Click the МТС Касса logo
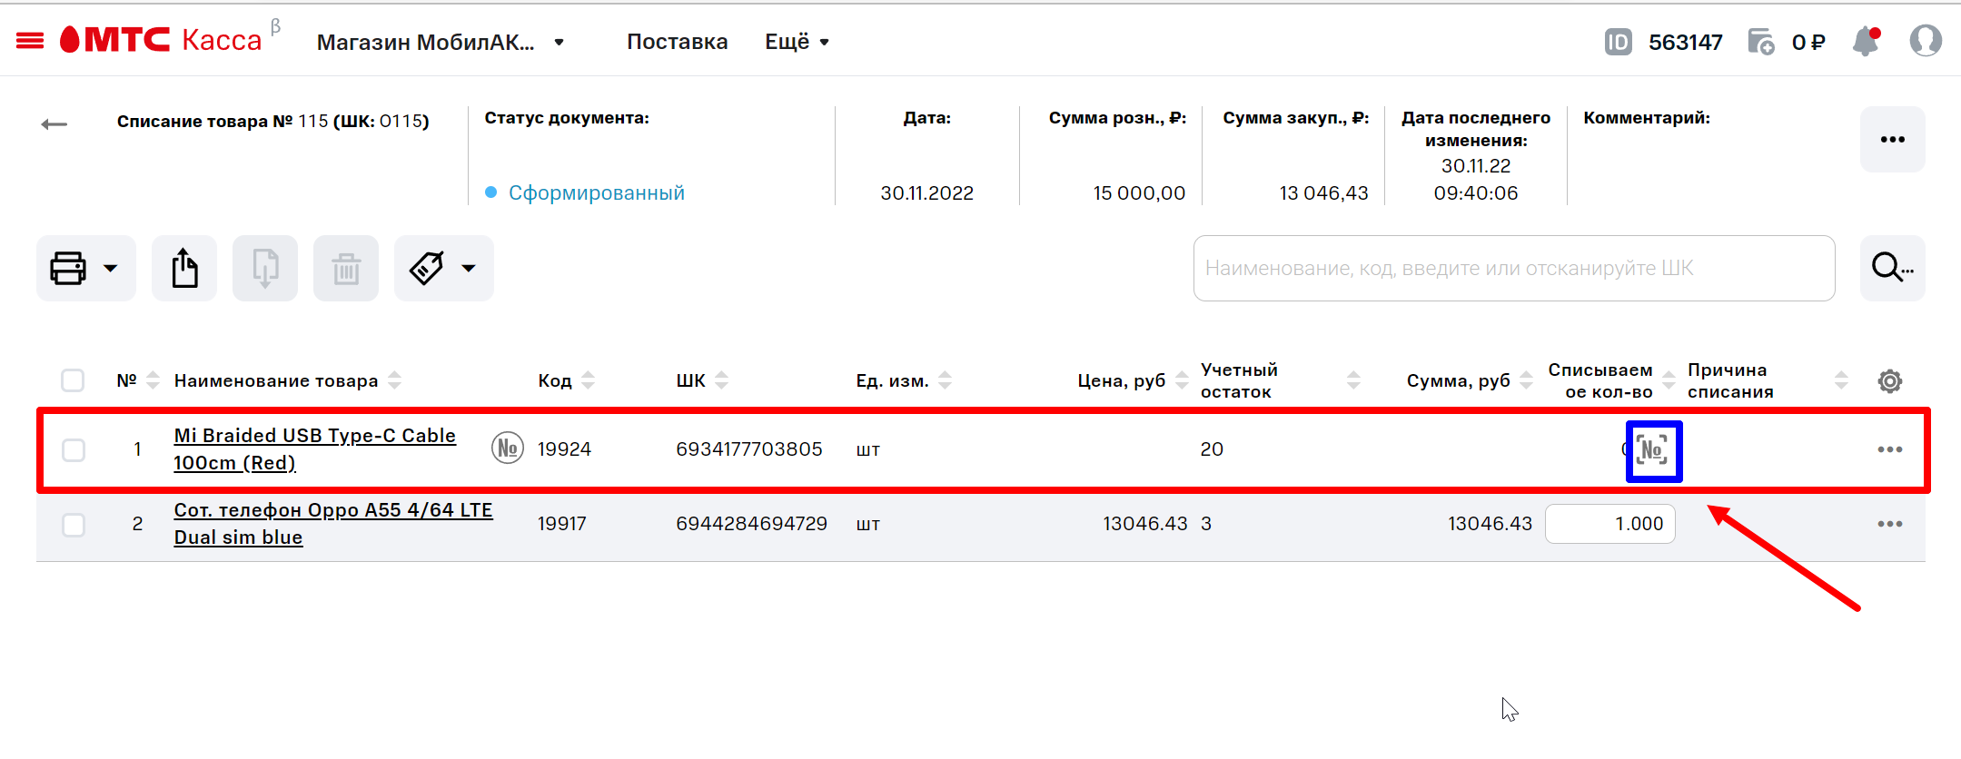Image resolution: width=1961 pixels, height=759 pixels. [161, 40]
